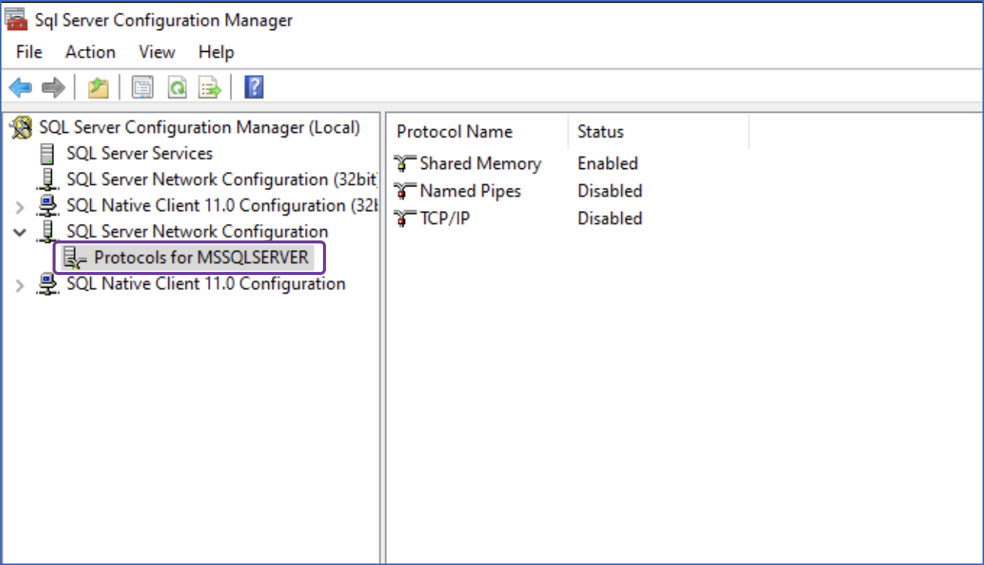
Task: Select SQL Server Network Configuration (32bit) node
Action: coord(222,180)
